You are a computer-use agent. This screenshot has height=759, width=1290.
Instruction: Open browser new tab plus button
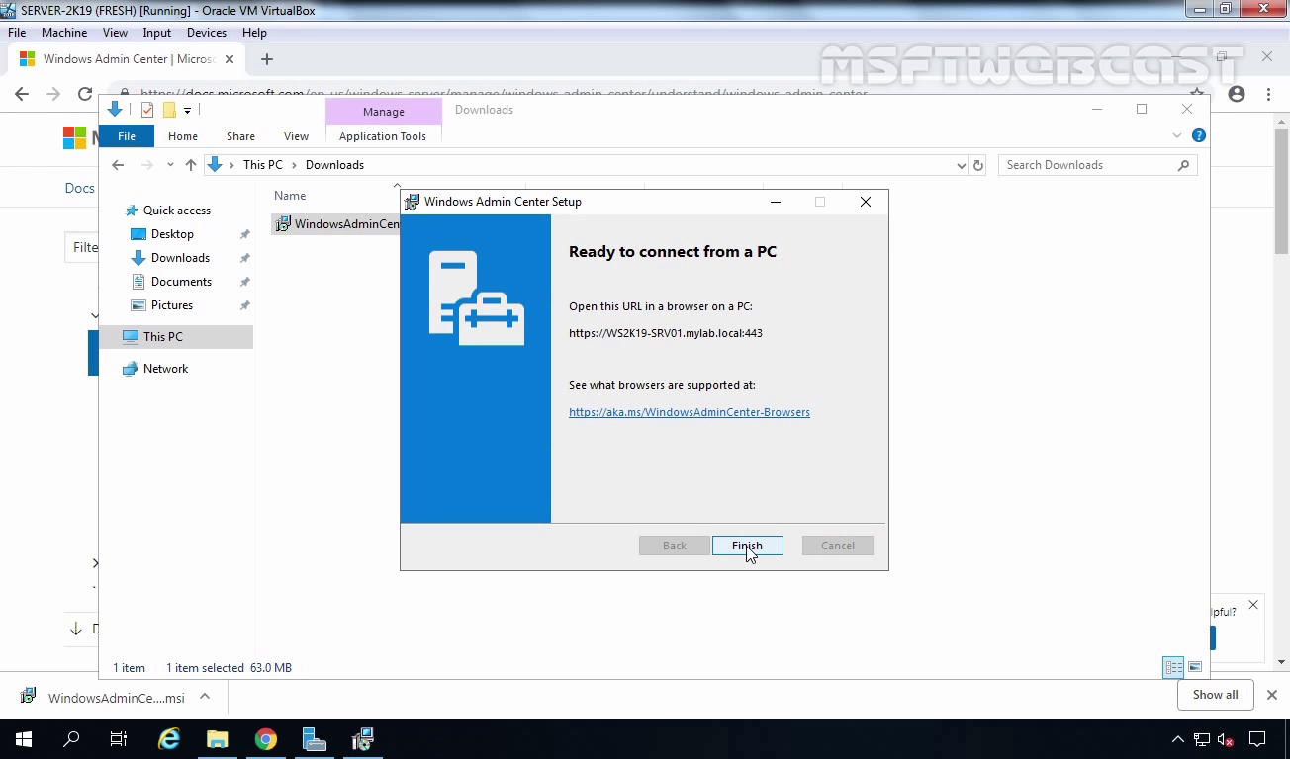(266, 59)
